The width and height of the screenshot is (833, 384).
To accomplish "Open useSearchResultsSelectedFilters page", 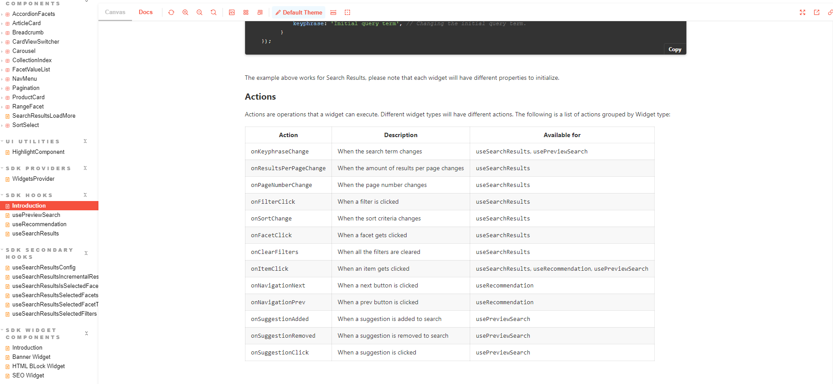I will click(54, 314).
